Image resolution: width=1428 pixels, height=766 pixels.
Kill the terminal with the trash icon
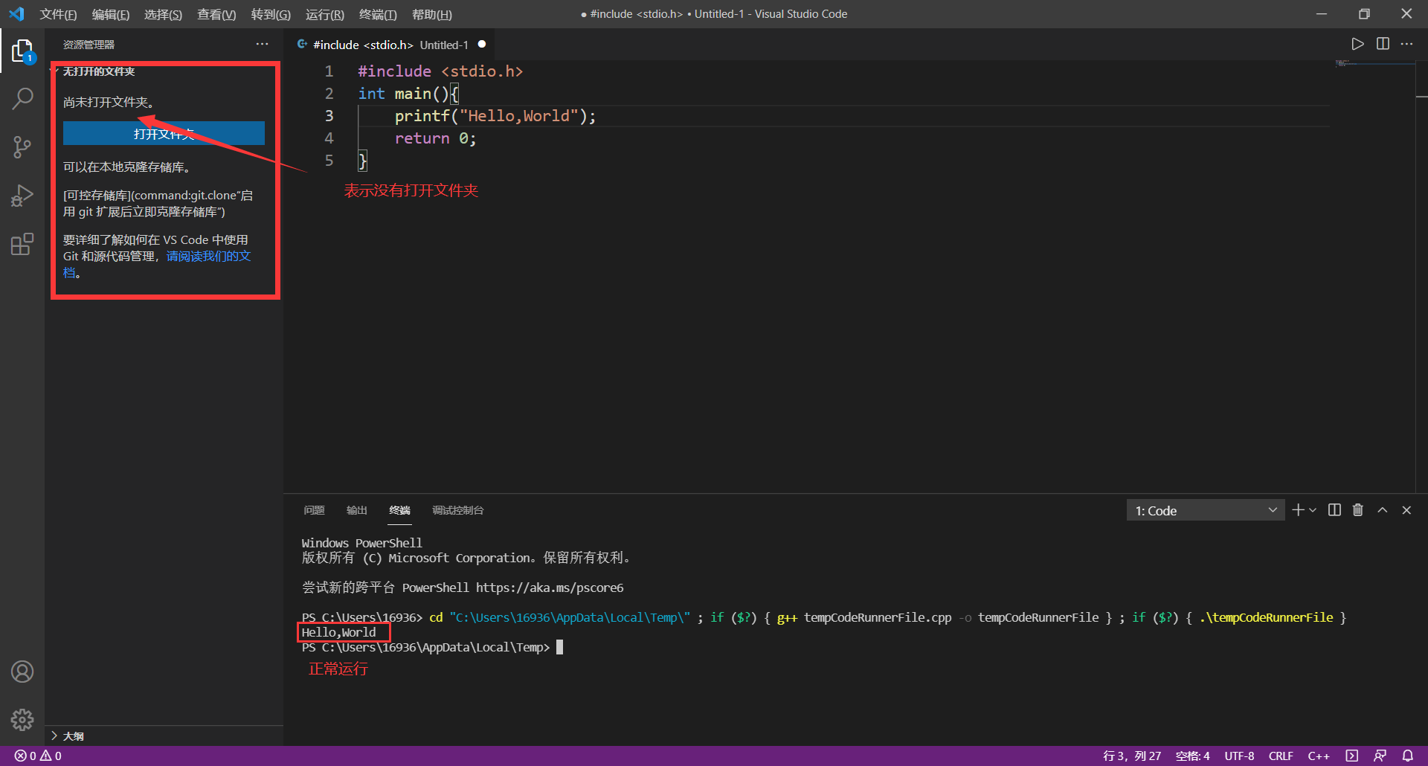tap(1357, 510)
